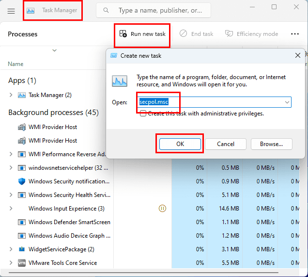This screenshot has width=308, height=277.
Task: Click Browse... button
Action: coord(272,144)
